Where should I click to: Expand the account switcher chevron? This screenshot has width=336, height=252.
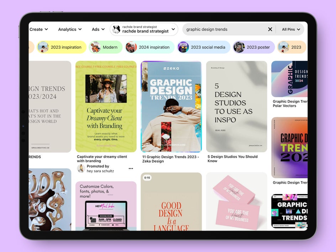pyautogui.click(x=173, y=29)
